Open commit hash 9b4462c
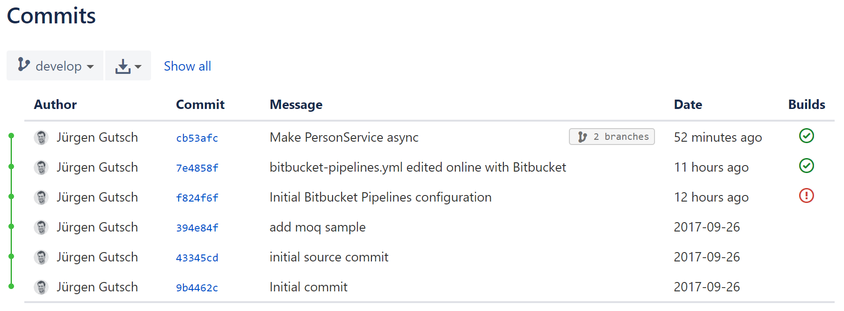The height and width of the screenshot is (311, 844). pos(197,288)
